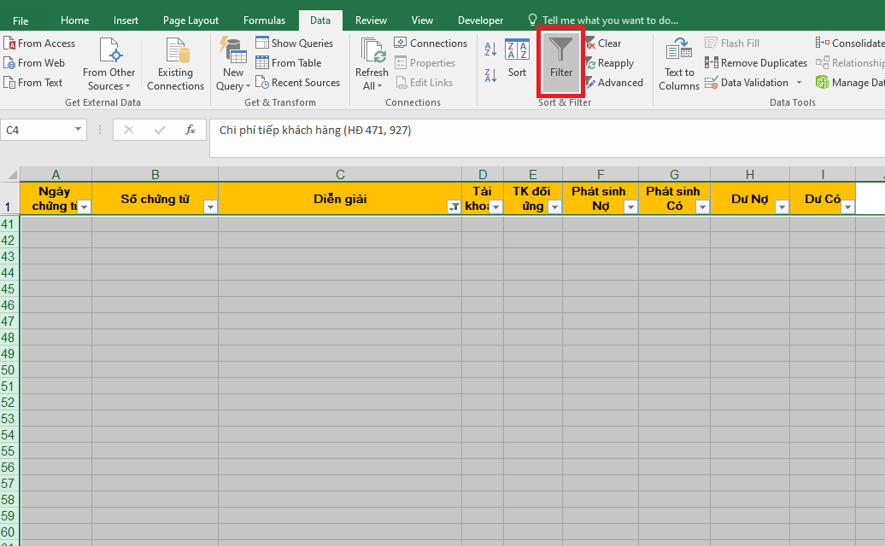The height and width of the screenshot is (546, 885).
Task: Open filter dropdown for Số chứng từ column
Action: point(210,207)
